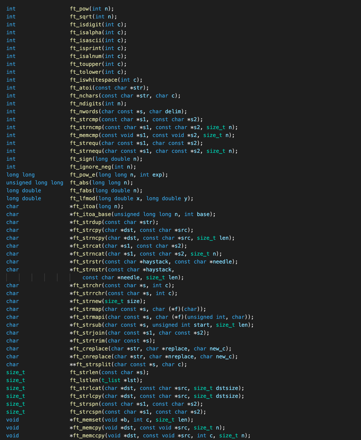Click the ft_strsplit function name
The image size is (361, 440).
pyautogui.click(x=94, y=364)
